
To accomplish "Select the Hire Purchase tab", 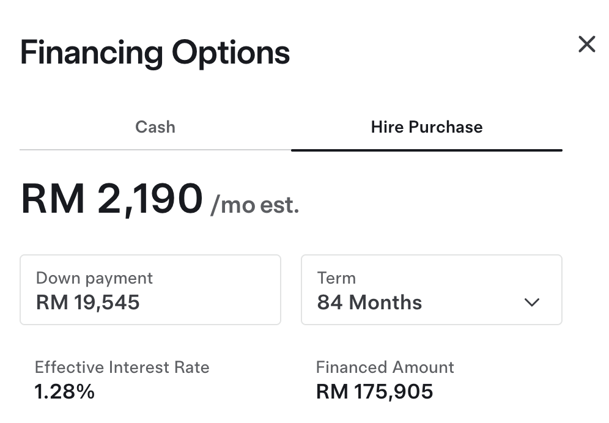I will [x=426, y=127].
